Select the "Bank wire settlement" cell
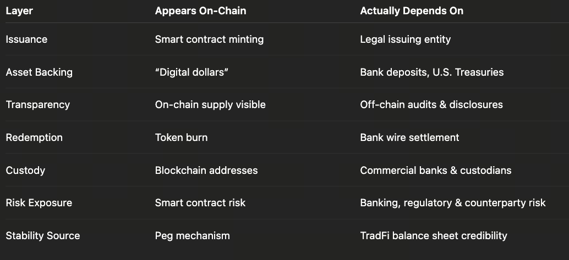Viewport: 569px width, 260px height. point(409,138)
